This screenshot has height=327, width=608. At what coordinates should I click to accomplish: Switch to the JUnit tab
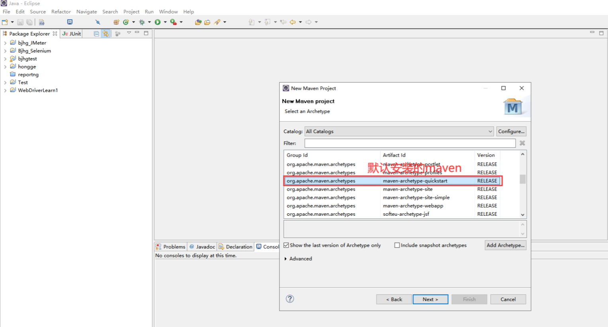coord(72,34)
